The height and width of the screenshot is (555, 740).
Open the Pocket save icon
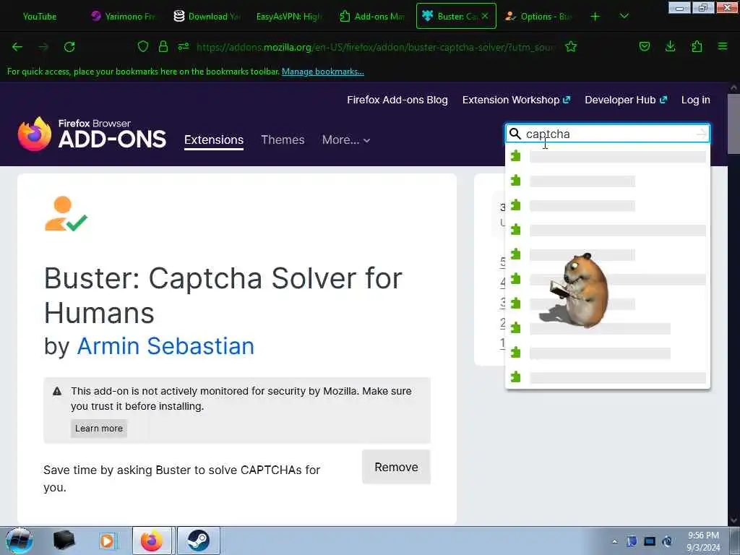coord(644,46)
